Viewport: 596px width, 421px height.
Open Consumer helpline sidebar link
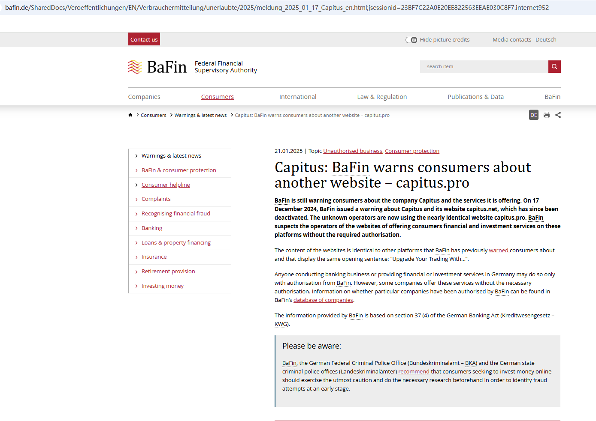[x=166, y=185]
